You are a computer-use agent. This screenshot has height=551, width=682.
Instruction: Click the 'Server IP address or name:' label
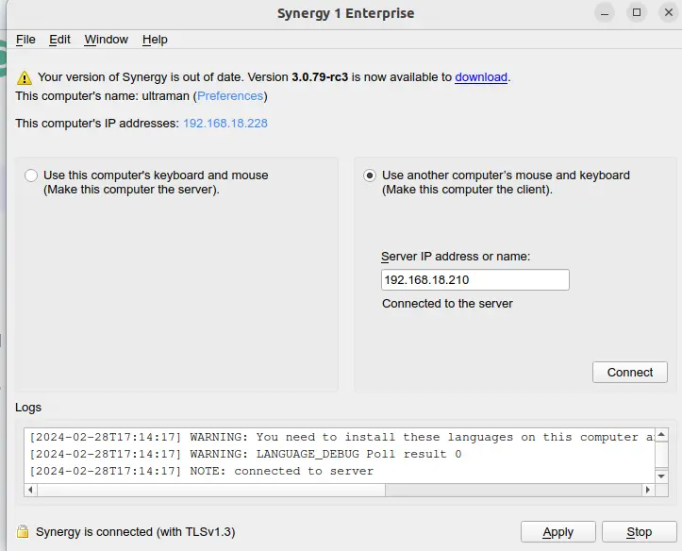point(456,257)
